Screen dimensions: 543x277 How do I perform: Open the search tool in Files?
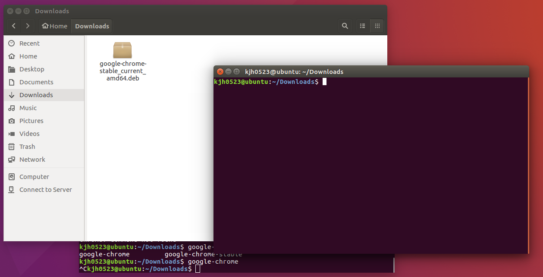(345, 26)
